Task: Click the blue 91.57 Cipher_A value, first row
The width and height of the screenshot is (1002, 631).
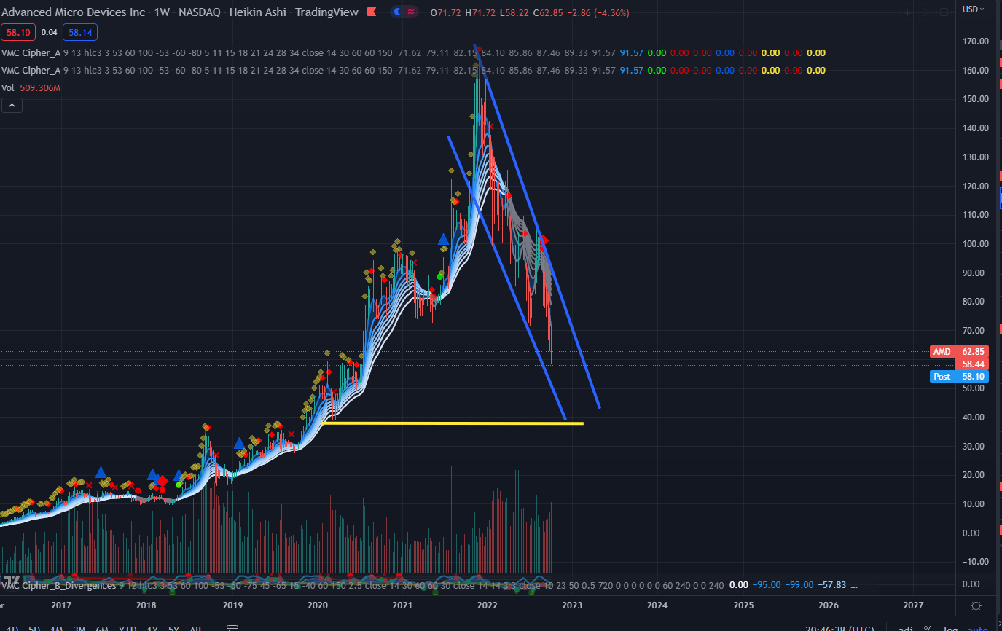Action: [632, 52]
